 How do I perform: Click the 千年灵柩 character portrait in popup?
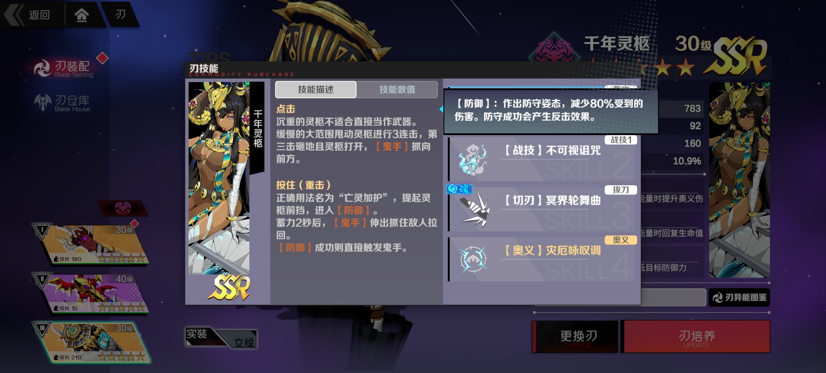(x=219, y=178)
